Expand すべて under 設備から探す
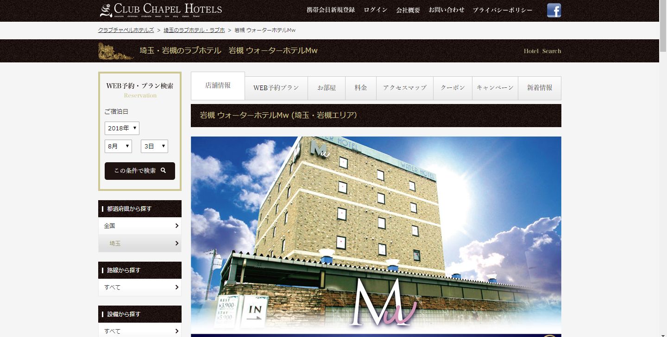Image resolution: width=667 pixels, height=337 pixels. click(x=140, y=331)
